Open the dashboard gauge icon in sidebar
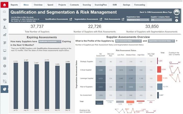183x114 pixels. (4, 12)
